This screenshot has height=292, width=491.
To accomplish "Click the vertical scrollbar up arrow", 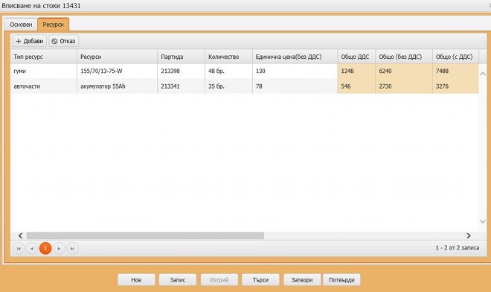I will coord(483,74).
